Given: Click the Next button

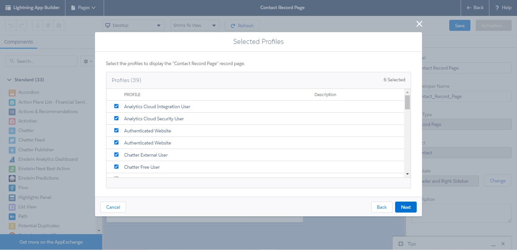Looking at the screenshot, I should tap(405, 207).
